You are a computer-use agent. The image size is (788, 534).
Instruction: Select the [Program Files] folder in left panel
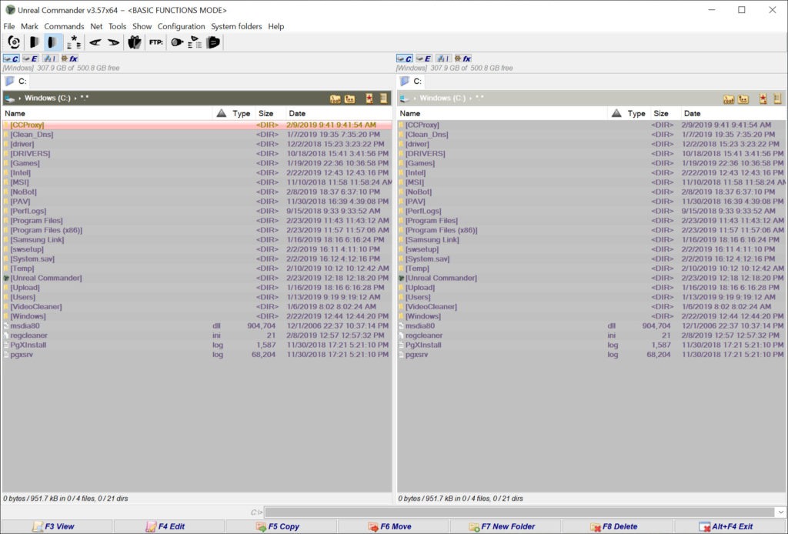point(196,221)
